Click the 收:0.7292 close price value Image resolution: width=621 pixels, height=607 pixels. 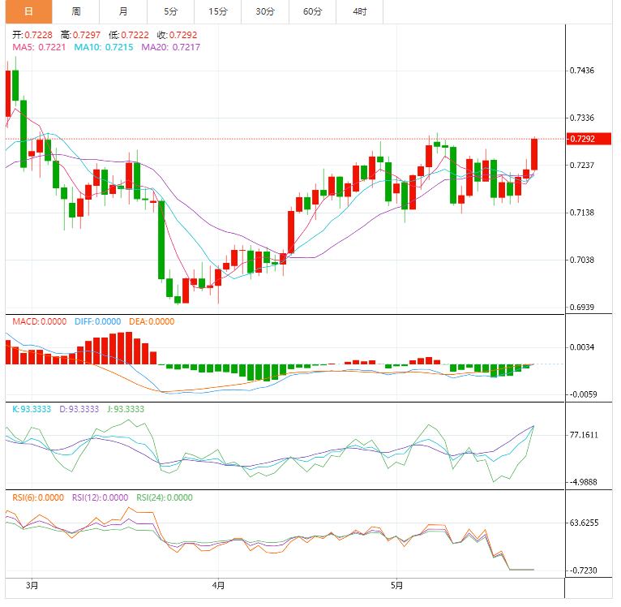coord(177,35)
